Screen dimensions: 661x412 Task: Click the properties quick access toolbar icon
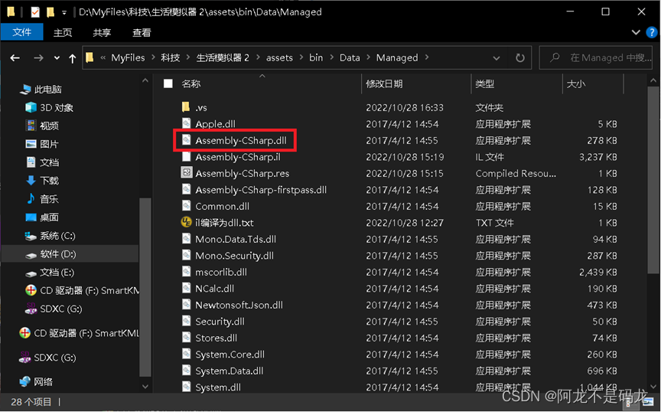[35, 11]
